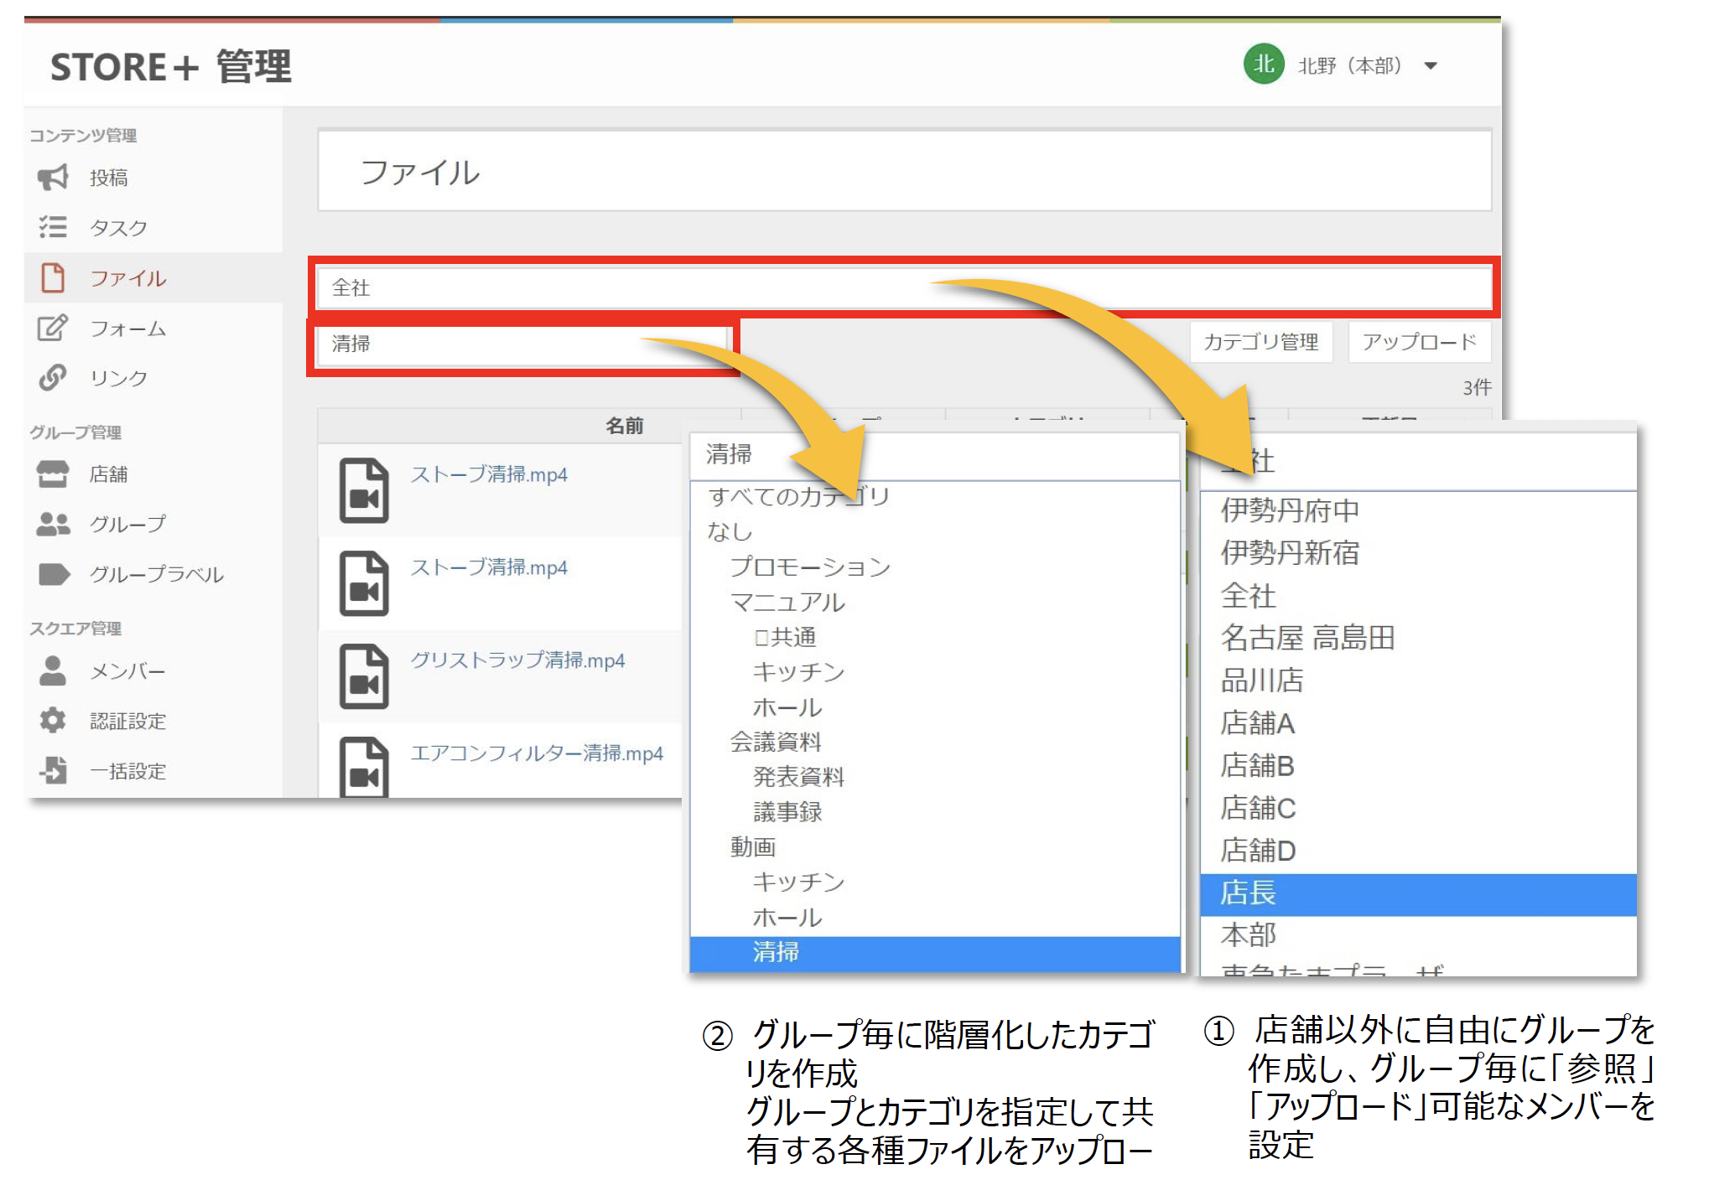This screenshot has height=1185, width=1709.
Task: Open the グリストラップ清掃.mp4 link
Action: pyautogui.click(x=517, y=660)
